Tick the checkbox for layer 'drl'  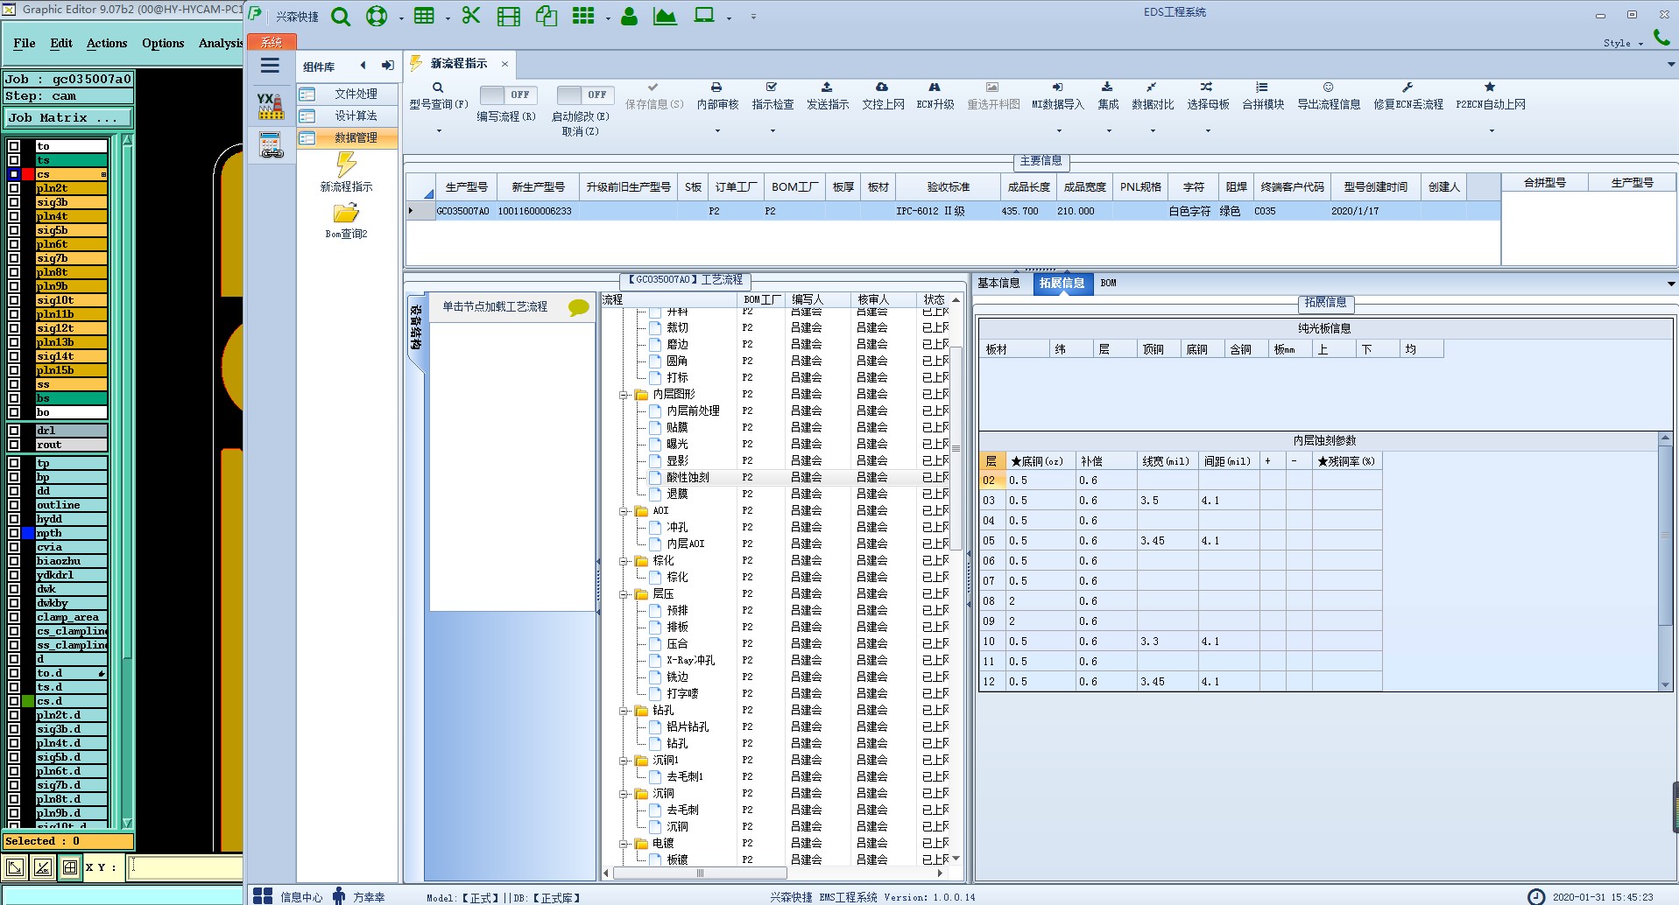coord(14,431)
